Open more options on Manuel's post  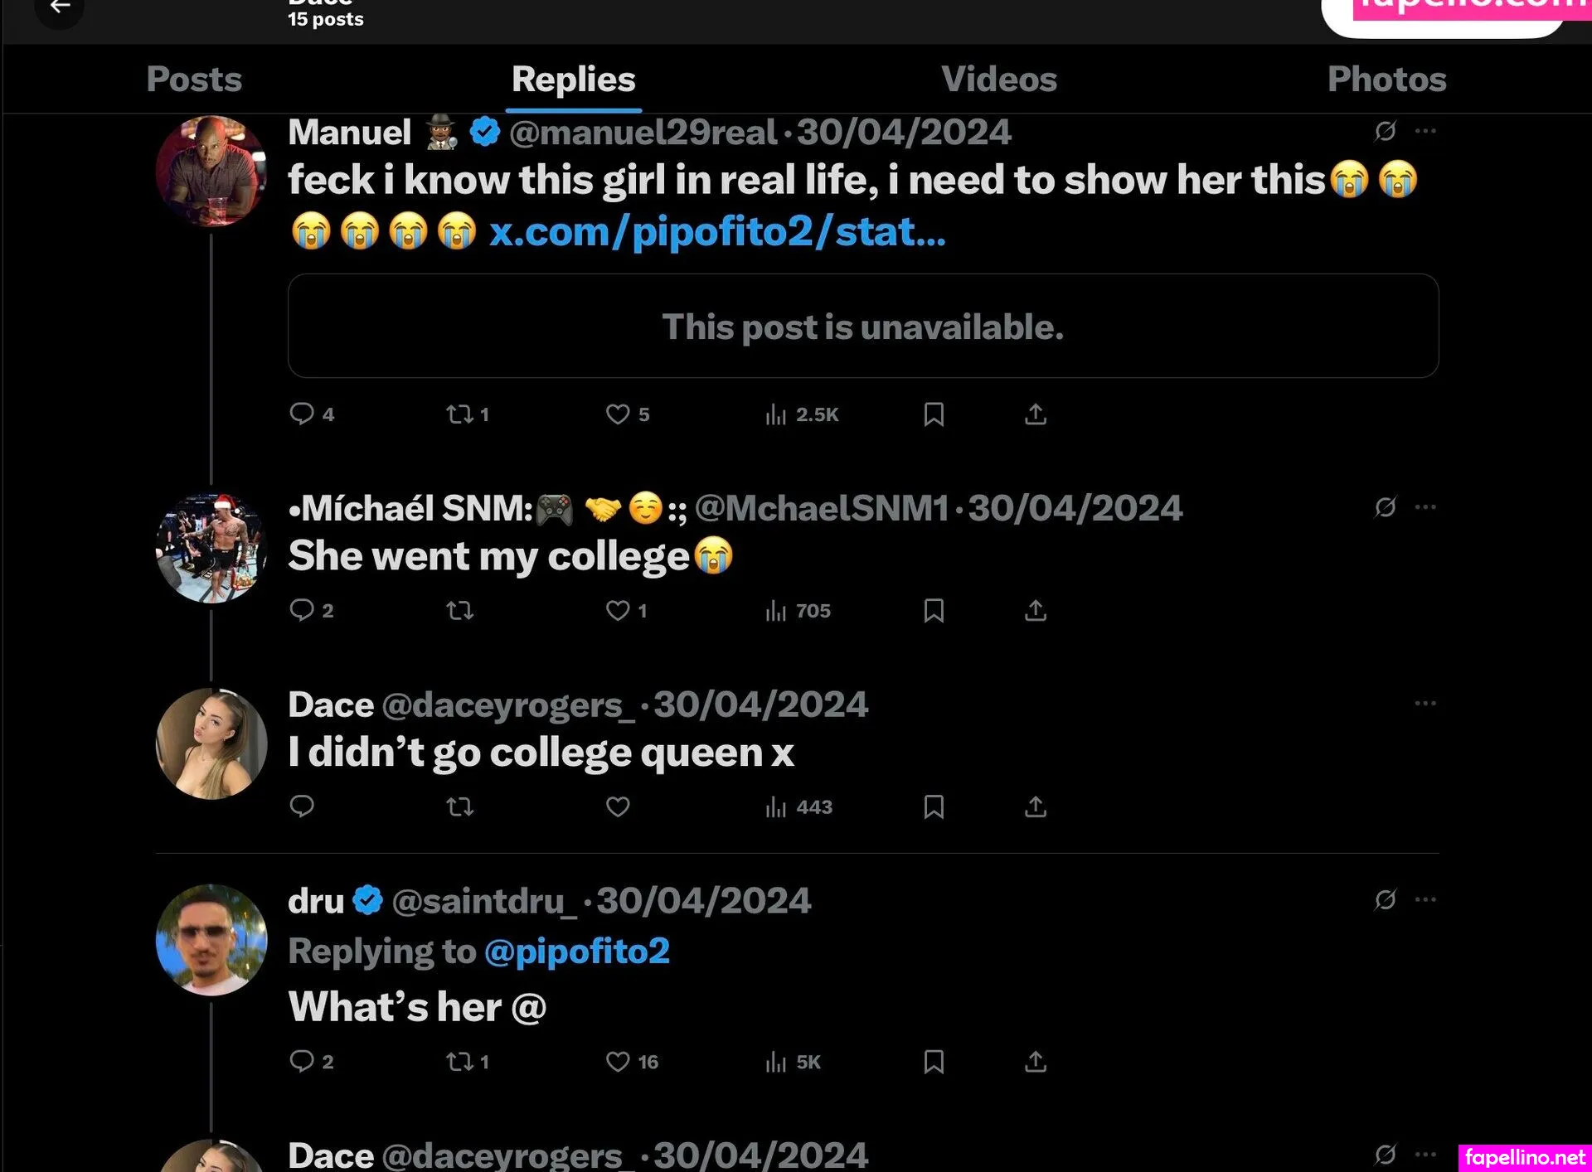[1425, 131]
